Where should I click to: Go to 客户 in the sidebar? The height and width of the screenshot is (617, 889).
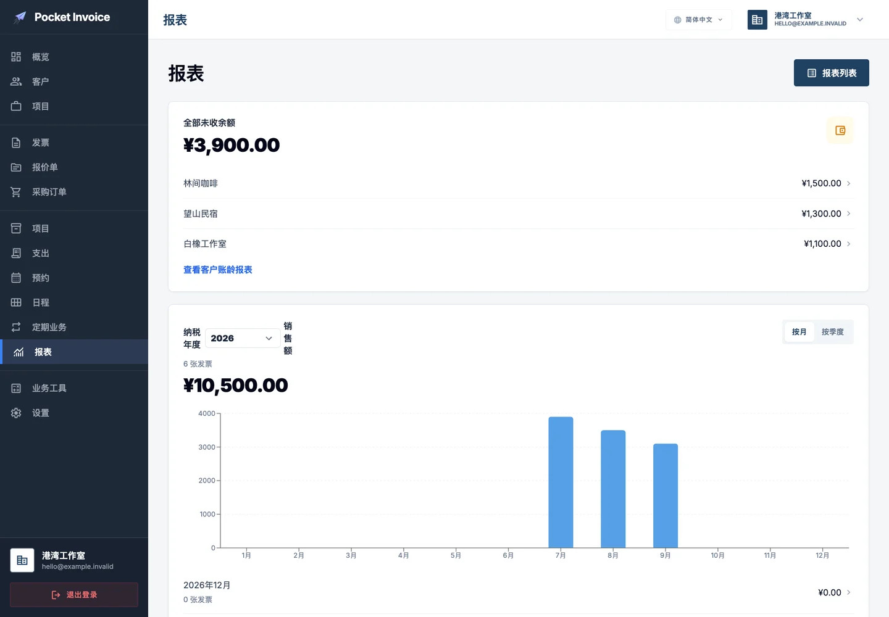click(x=74, y=81)
